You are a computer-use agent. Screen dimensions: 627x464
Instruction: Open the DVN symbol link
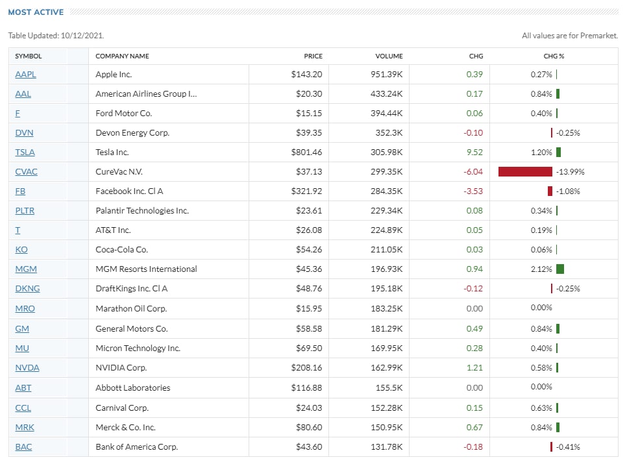(25, 132)
